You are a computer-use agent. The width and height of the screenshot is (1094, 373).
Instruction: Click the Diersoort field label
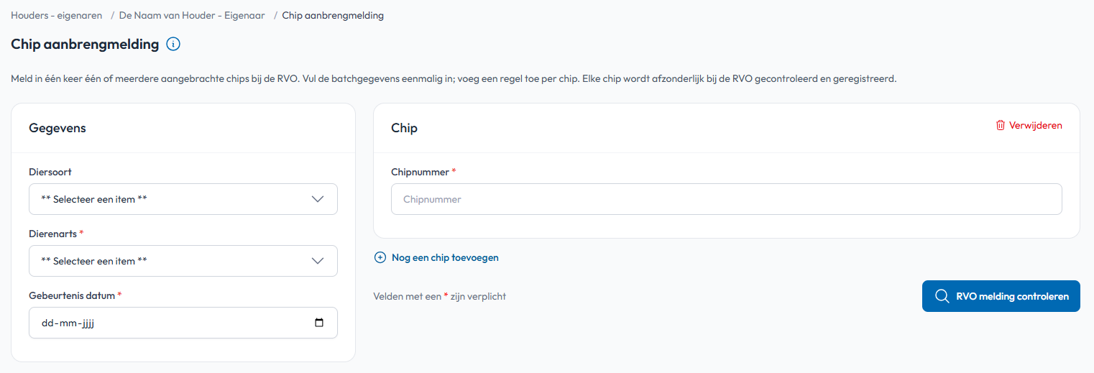point(50,172)
